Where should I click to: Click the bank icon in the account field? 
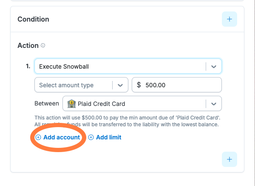point(71,103)
